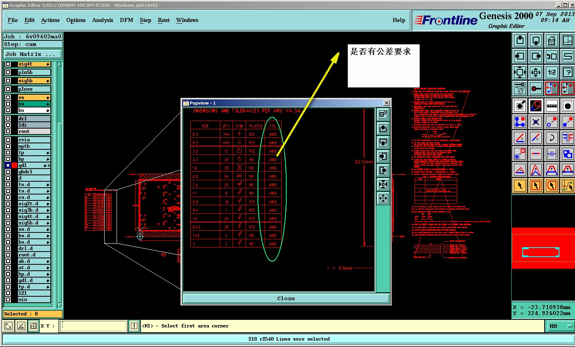Click the rotate arrow icon
The height and width of the screenshot is (347, 575).
point(552,138)
